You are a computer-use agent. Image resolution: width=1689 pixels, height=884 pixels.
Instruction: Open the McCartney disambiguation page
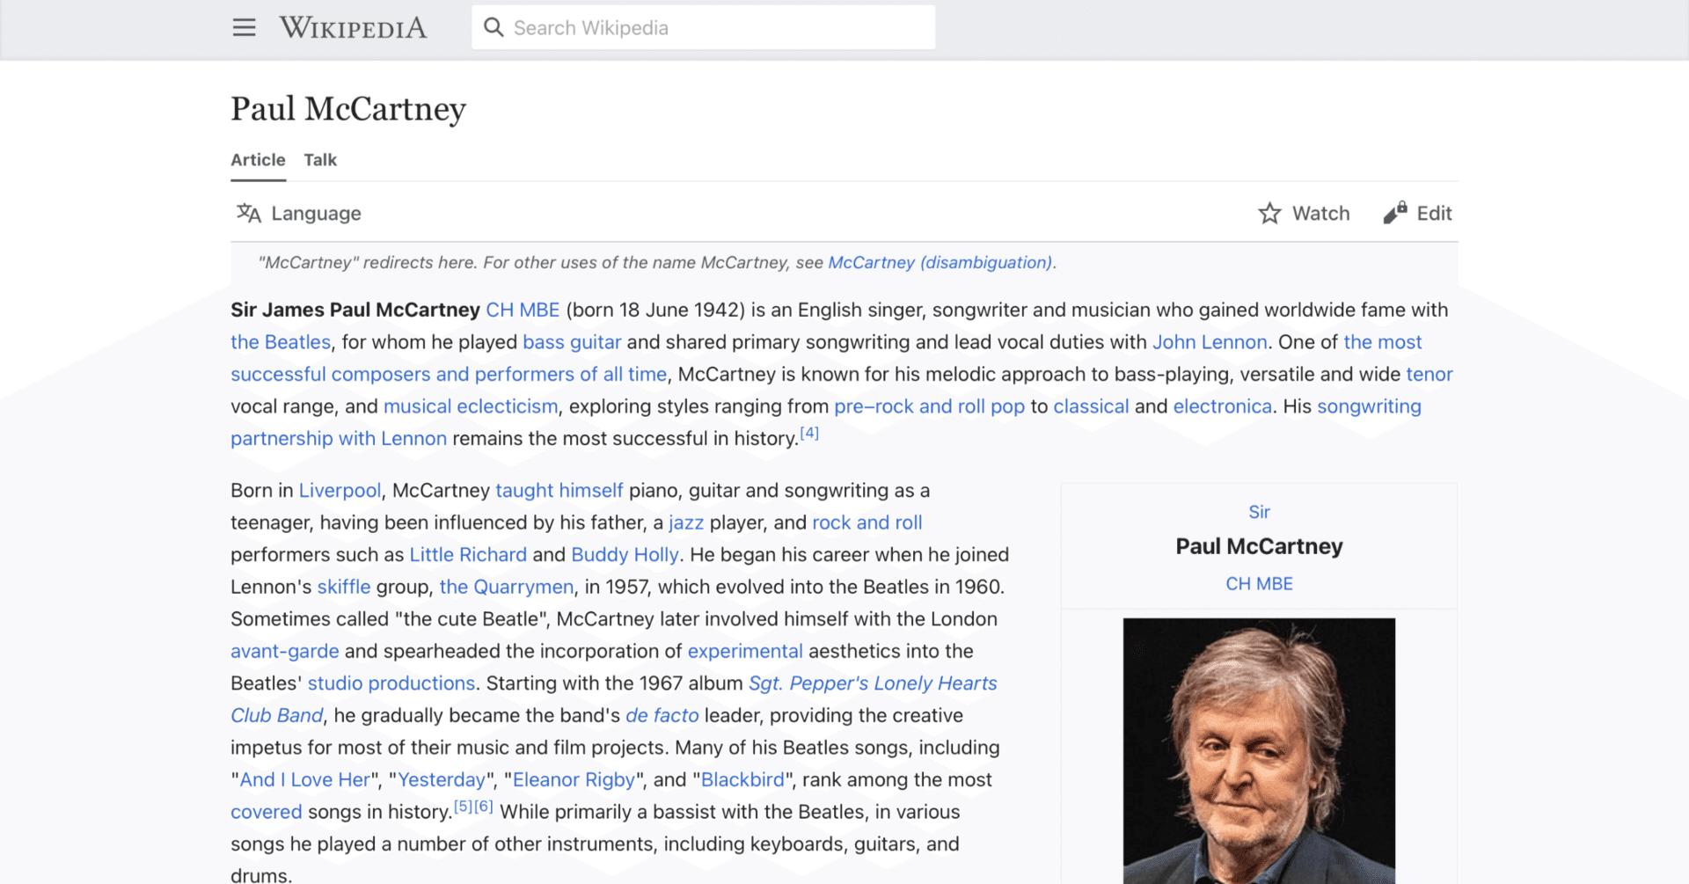point(940,262)
